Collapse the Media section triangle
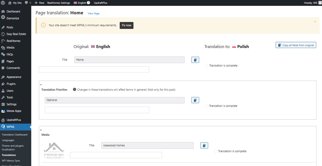The width and height of the screenshot is (322, 166). pos(41,130)
